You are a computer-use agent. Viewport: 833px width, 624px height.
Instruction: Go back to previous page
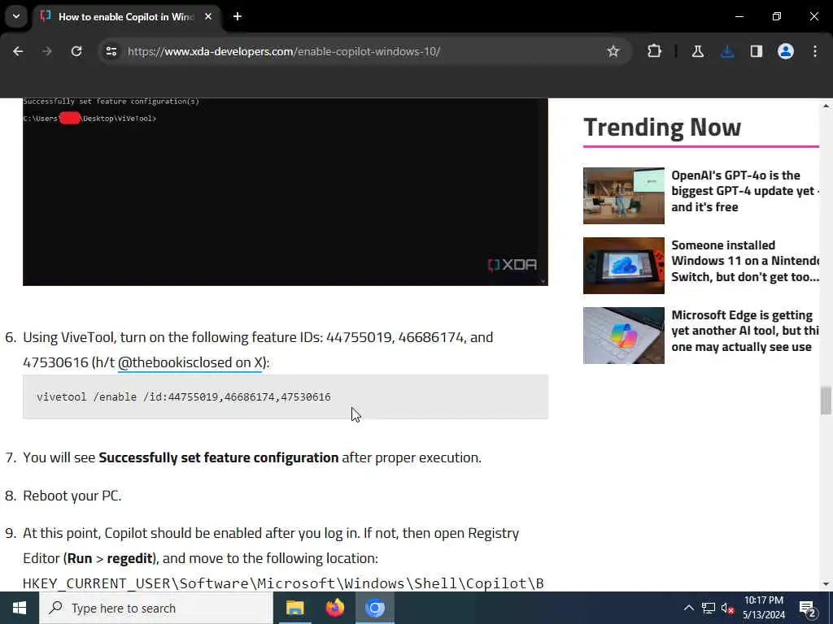click(18, 51)
